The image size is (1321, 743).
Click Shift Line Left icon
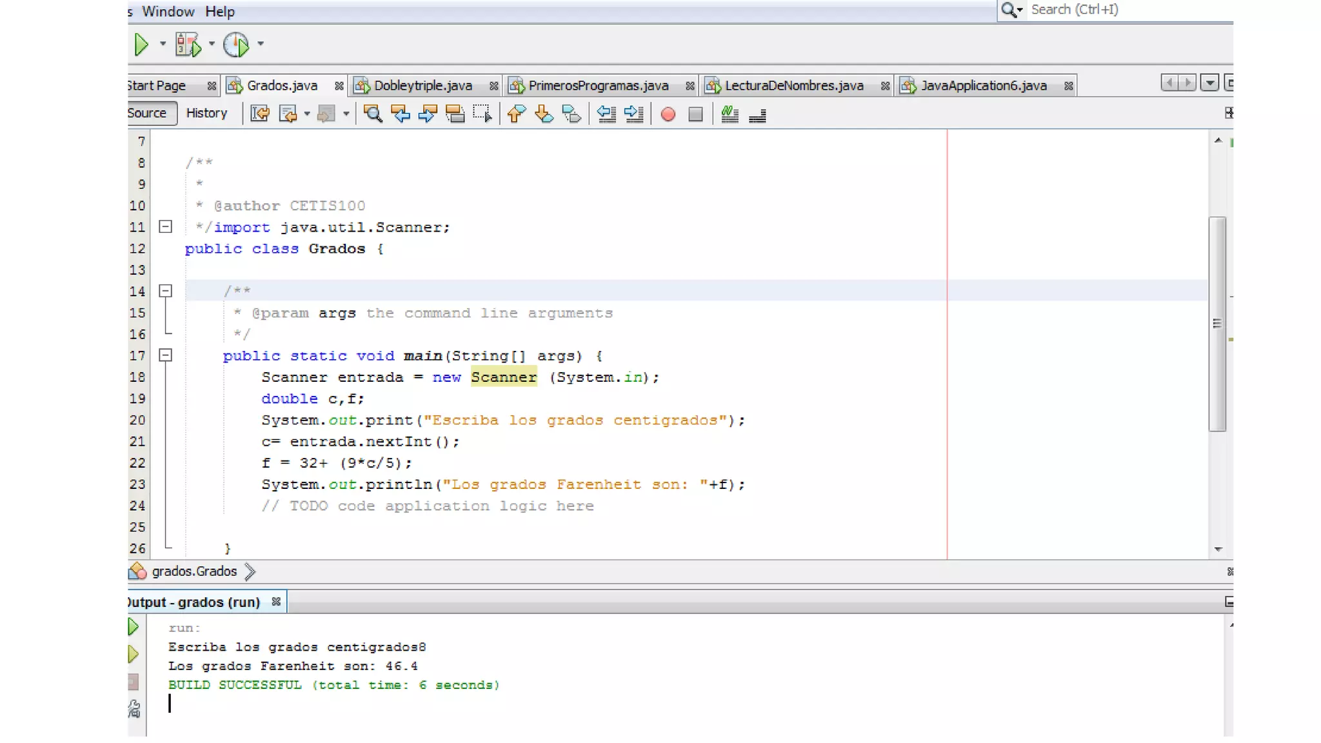pyautogui.click(x=606, y=114)
